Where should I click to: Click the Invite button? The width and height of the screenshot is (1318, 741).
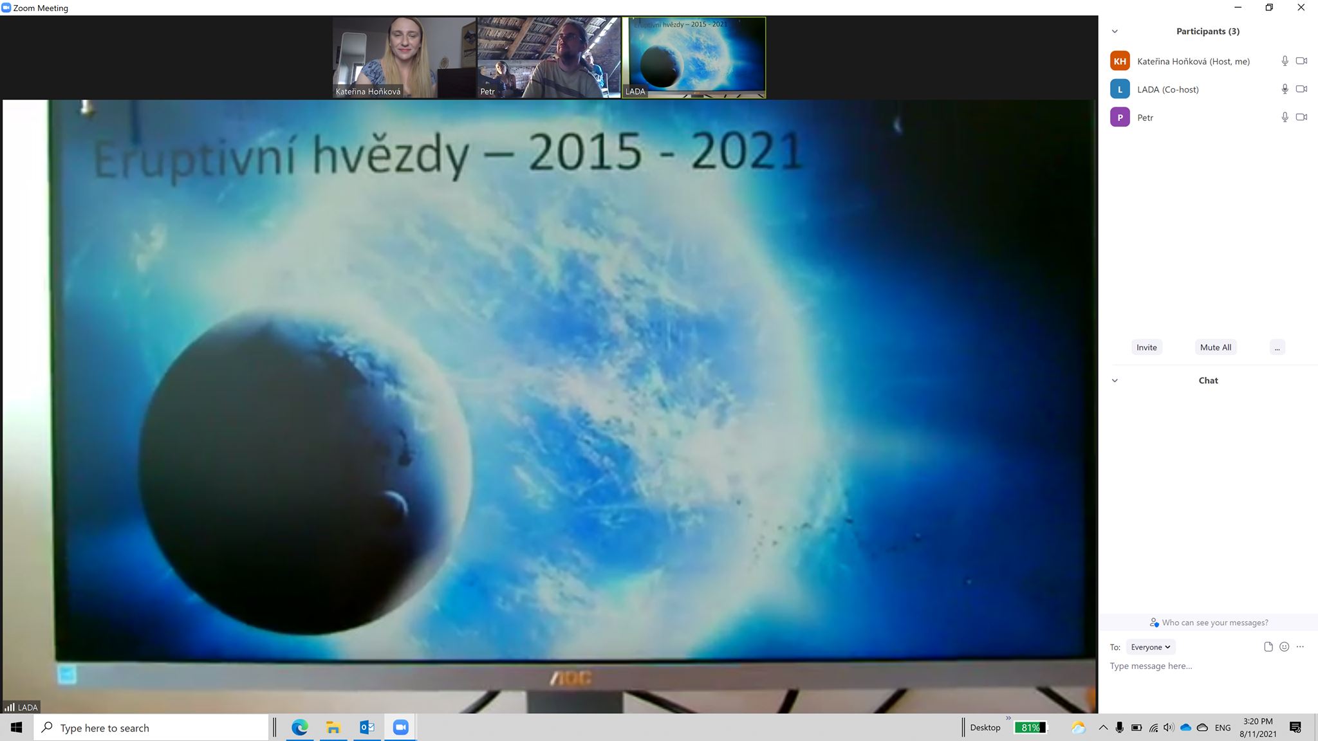click(1146, 347)
